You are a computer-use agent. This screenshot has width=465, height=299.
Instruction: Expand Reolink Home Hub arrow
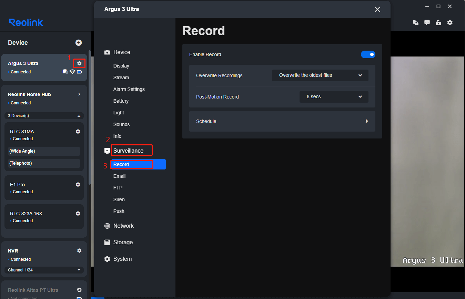click(x=79, y=94)
